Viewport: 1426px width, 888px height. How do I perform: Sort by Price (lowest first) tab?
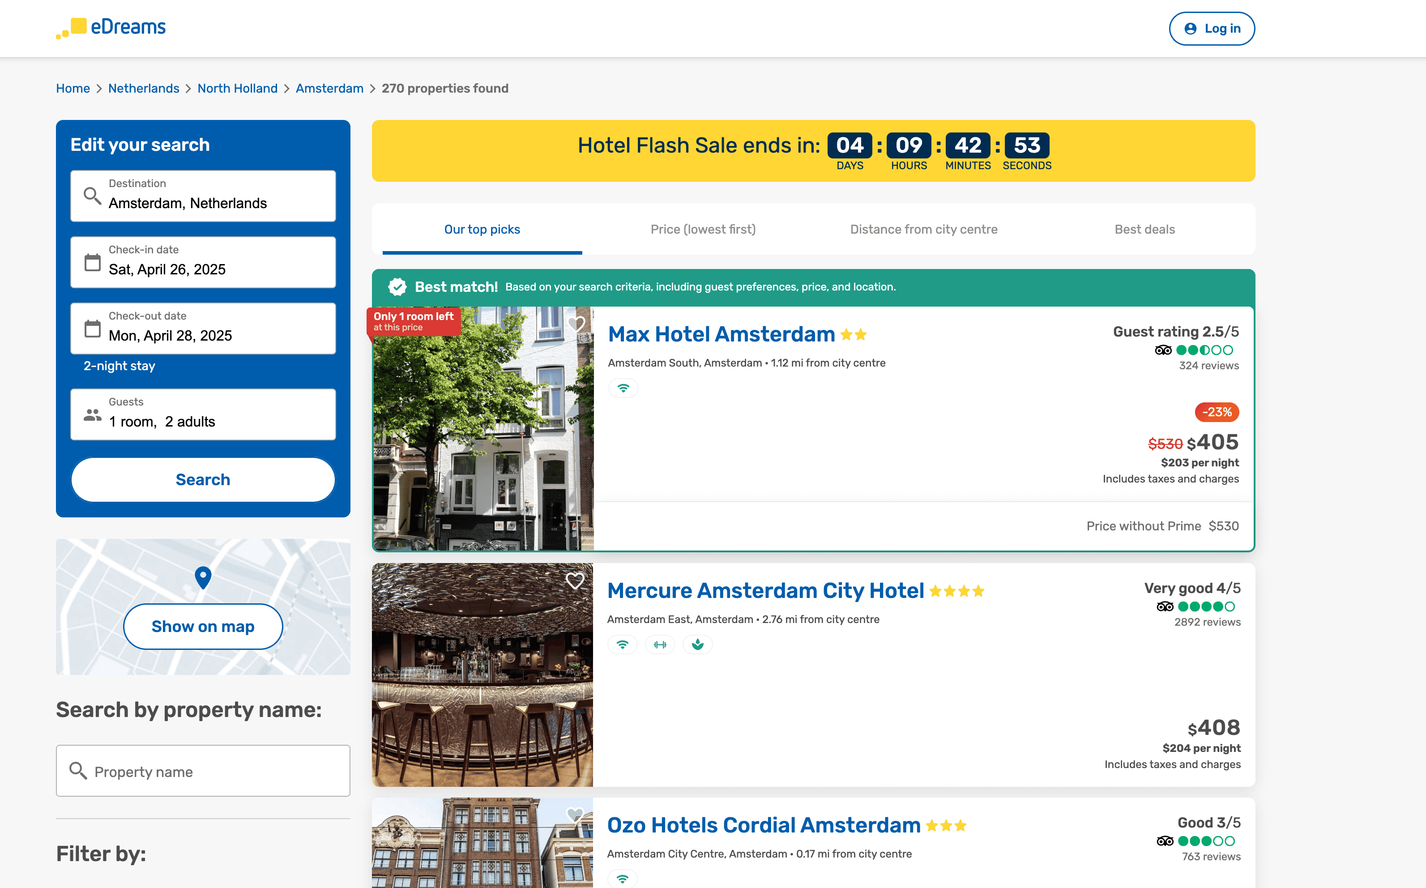703,230
